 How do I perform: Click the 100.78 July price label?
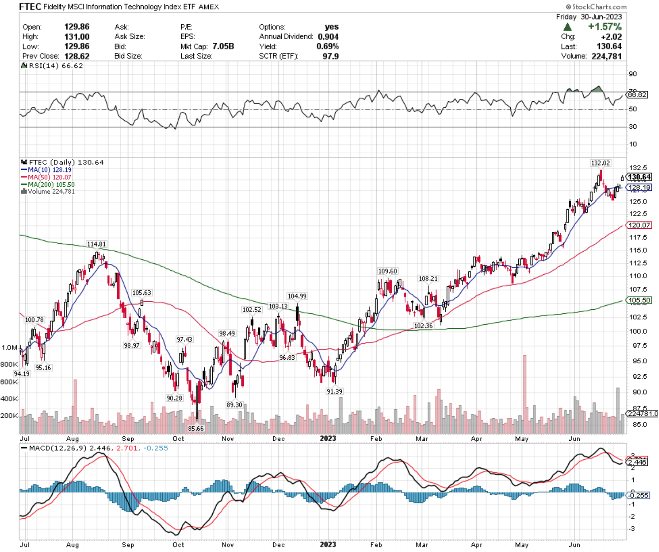pos(35,320)
